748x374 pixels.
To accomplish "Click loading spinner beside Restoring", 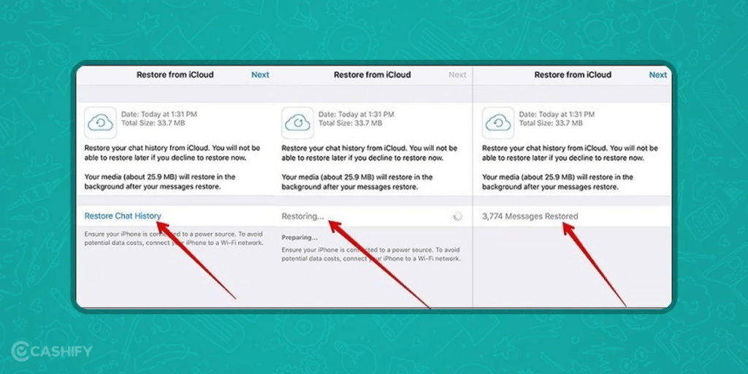I will pyautogui.click(x=458, y=216).
